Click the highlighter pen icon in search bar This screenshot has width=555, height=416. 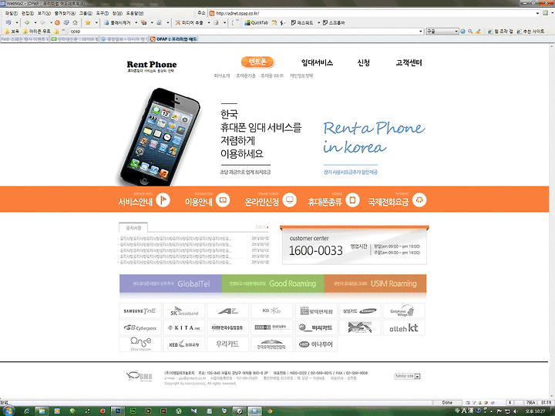pos(478,31)
